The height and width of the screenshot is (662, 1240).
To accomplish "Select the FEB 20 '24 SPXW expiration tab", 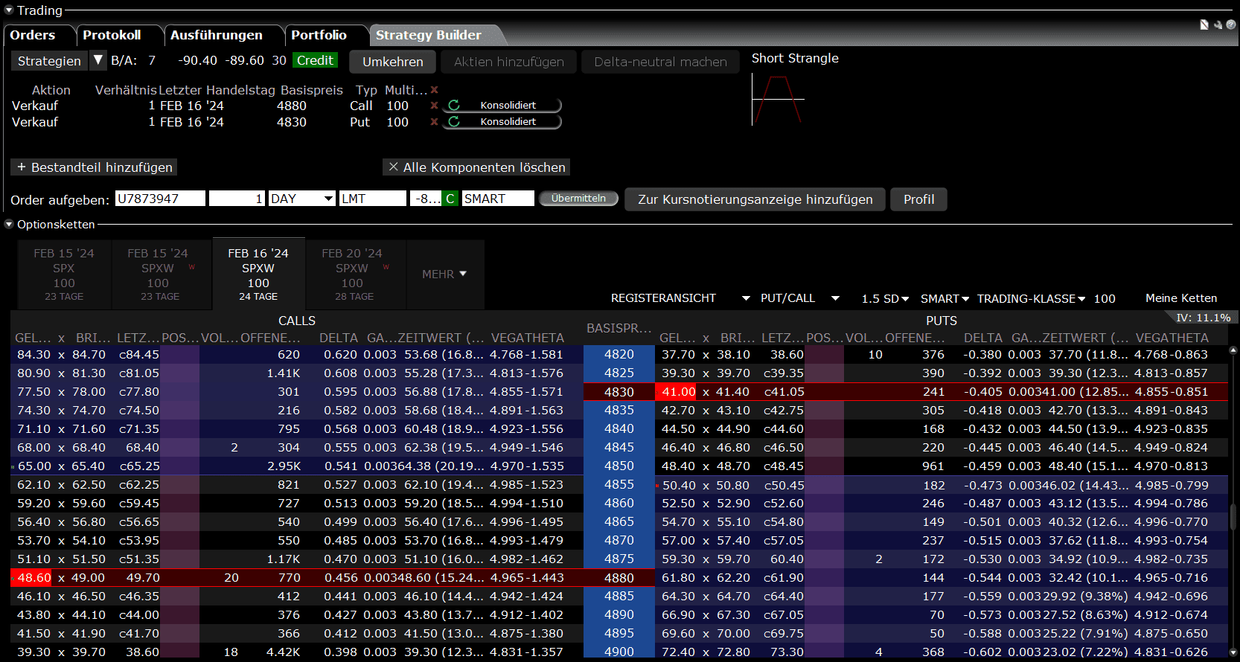I will 352,274.
